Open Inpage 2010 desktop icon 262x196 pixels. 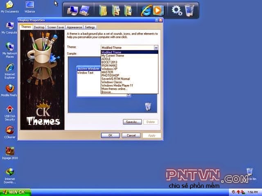pos(10,154)
